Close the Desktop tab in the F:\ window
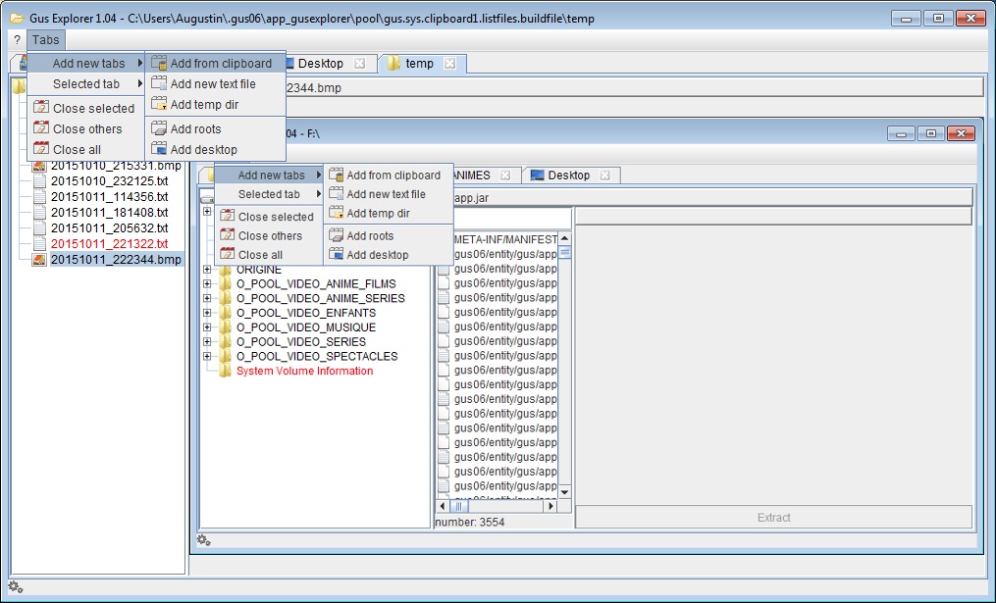Viewport: 996px width, 603px height. coord(604,176)
